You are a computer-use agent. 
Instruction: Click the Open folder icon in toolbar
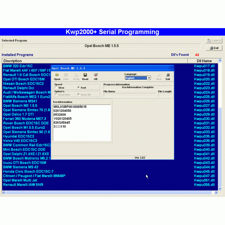[57, 76]
